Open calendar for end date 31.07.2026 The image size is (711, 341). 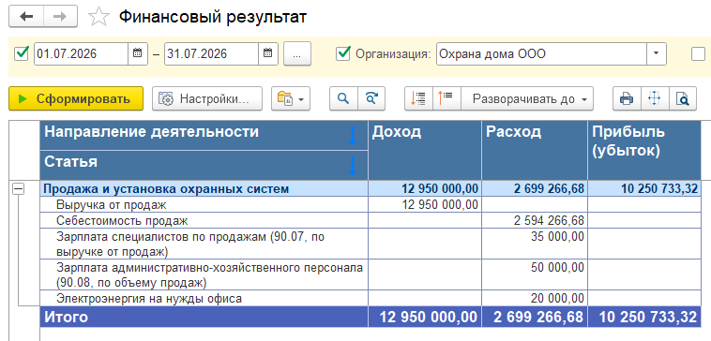[x=267, y=54]
